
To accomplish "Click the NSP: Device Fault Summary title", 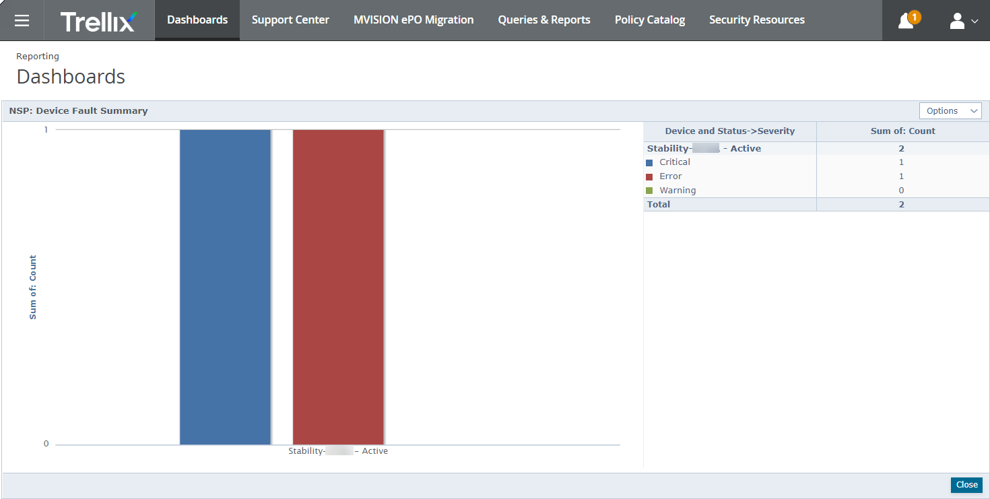I will (78, 110).
